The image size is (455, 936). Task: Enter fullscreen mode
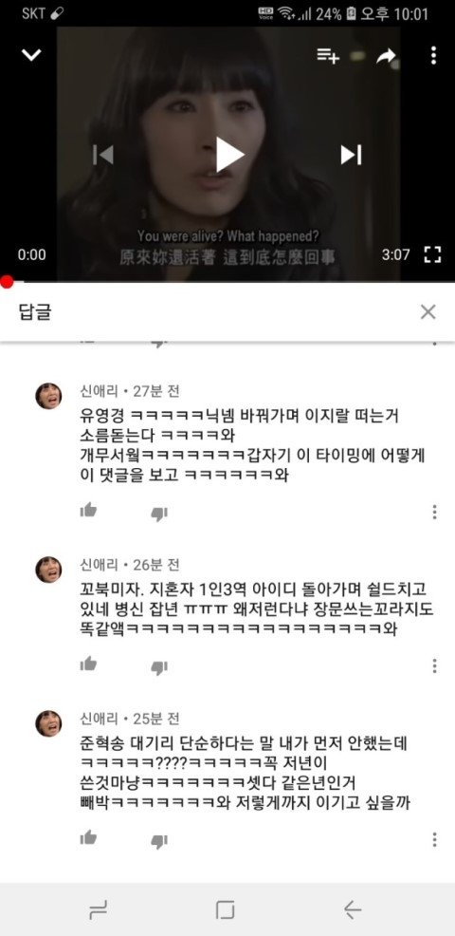pyautogui.click(x=432, y=255)
